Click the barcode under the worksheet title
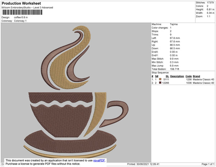 point(22,12)
